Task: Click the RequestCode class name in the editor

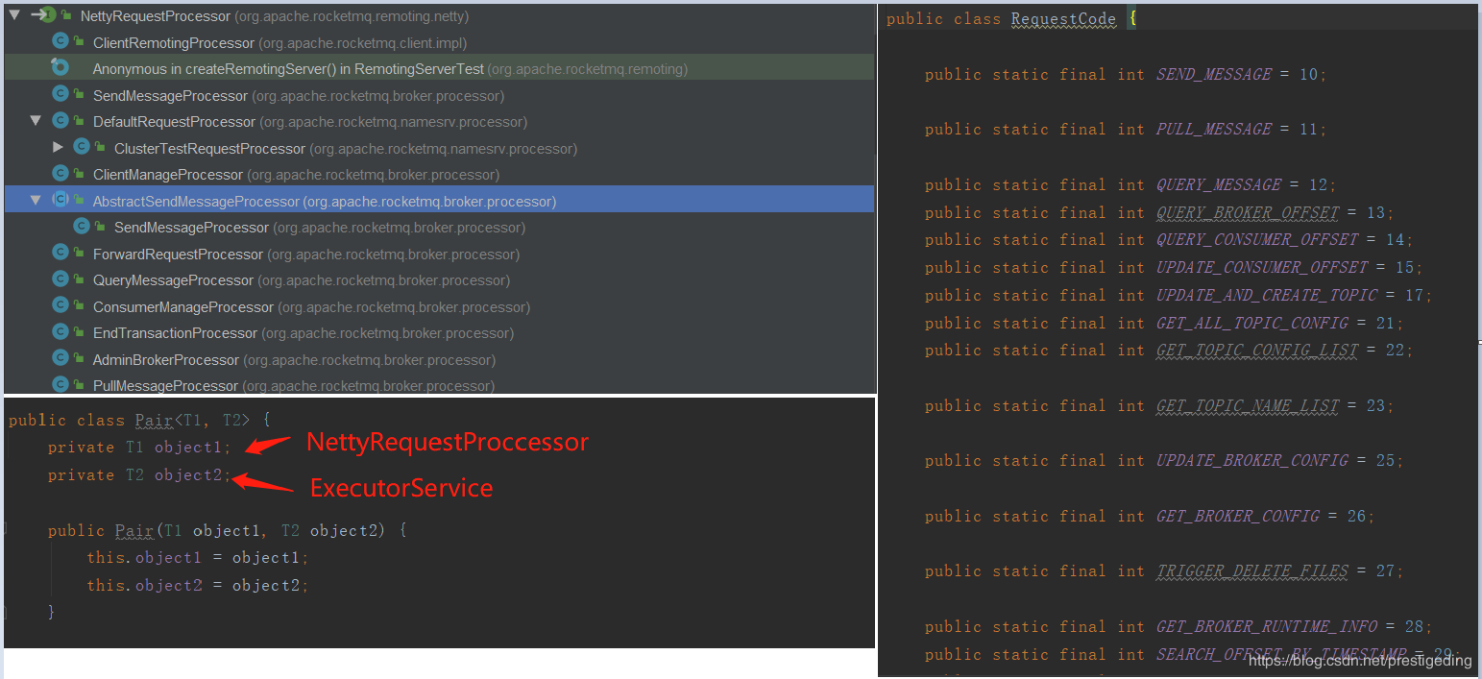Action: (x=1063, y=19)
